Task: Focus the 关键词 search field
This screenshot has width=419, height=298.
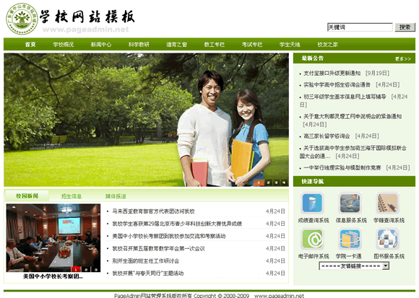Action: pyautogui.click(x=360, y=27)
